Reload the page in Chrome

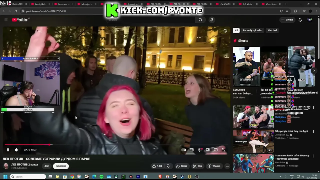pyautogui.click(x=16, y=11)
